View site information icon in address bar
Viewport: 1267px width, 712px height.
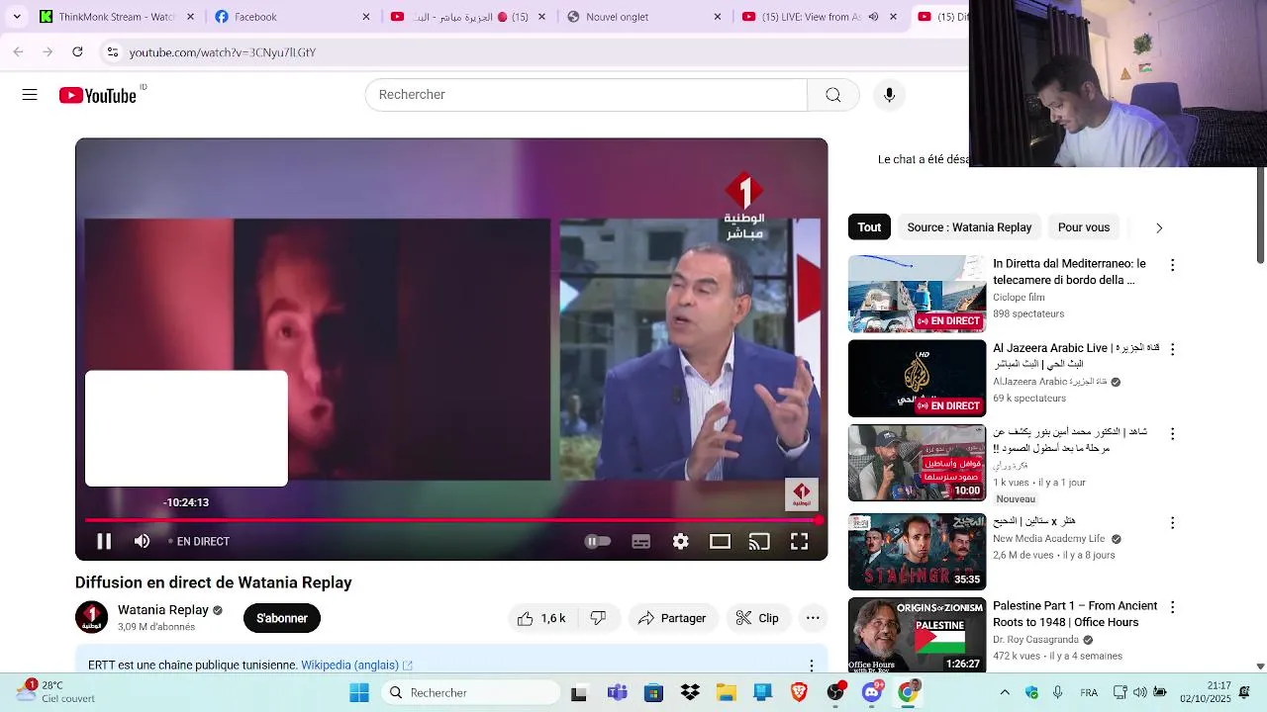click(x=113, y=52)
